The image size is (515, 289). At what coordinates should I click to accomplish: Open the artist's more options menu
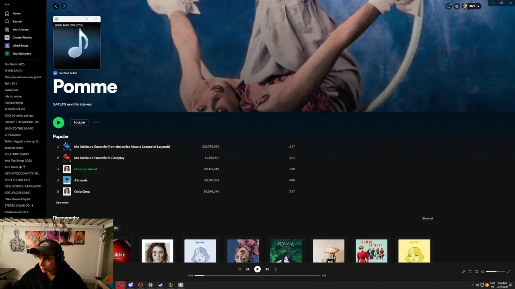[97, 122]
